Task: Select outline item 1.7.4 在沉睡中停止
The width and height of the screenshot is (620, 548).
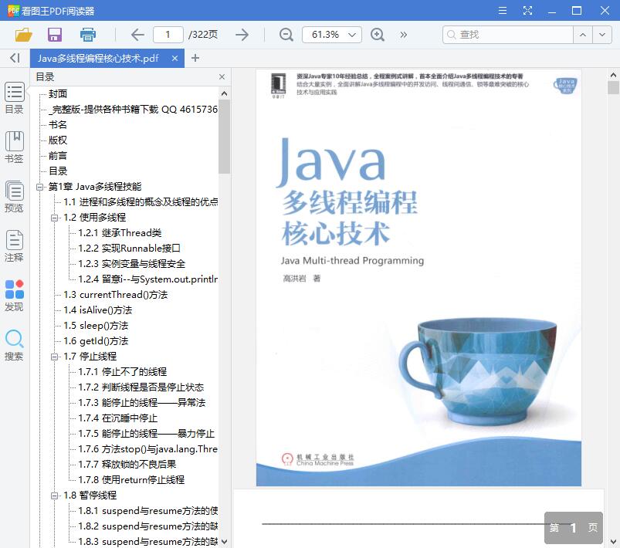Action: (118, 418)
